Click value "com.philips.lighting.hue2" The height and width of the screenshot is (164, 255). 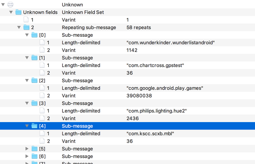click(x=157, y=111)
